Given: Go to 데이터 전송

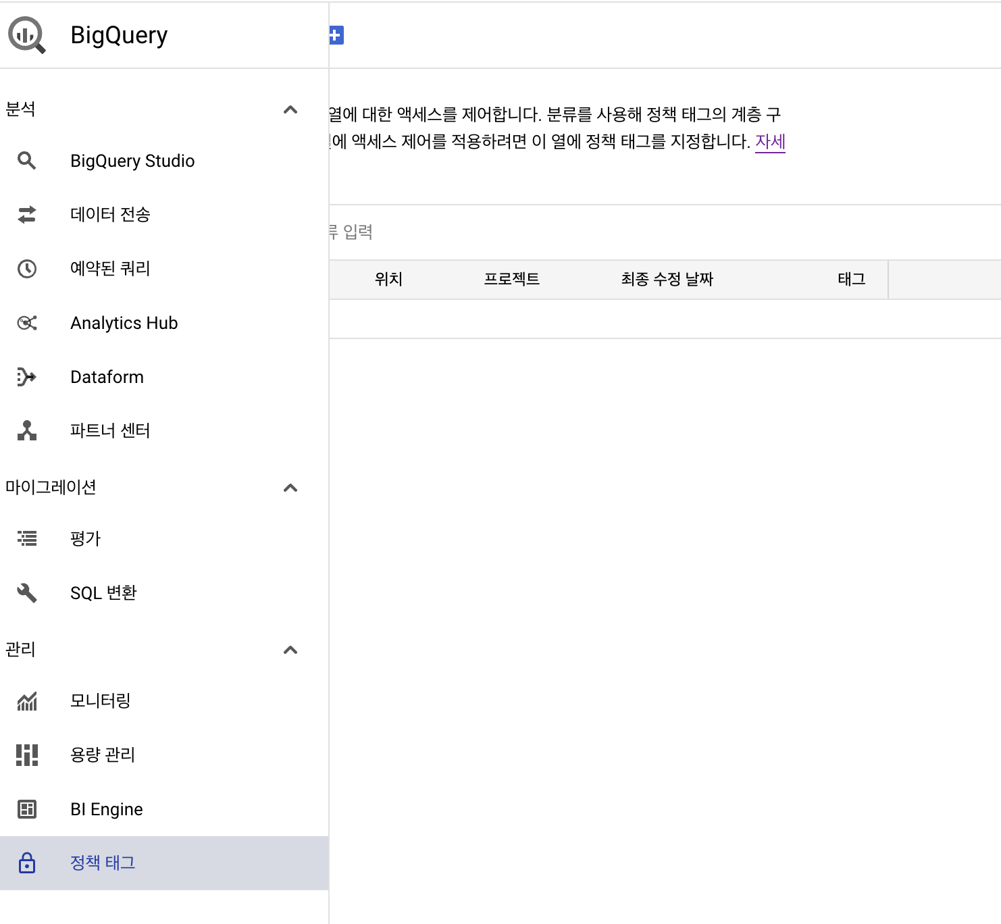Looking at the screenshot, I should pyautogui.click(x=164, y=215).
